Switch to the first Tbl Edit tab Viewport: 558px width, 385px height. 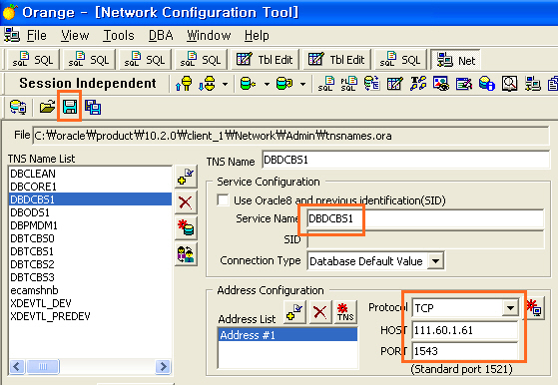pyautogui.click(x=266, y=60)
